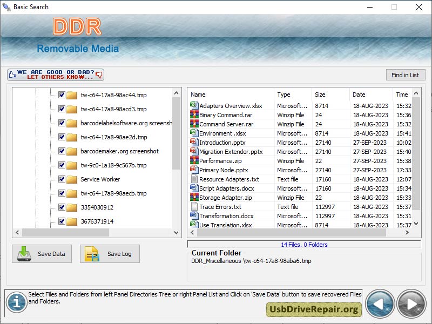Click the app icon in the title bar
The image size is (432, 324).
click(x=6, y=6)
